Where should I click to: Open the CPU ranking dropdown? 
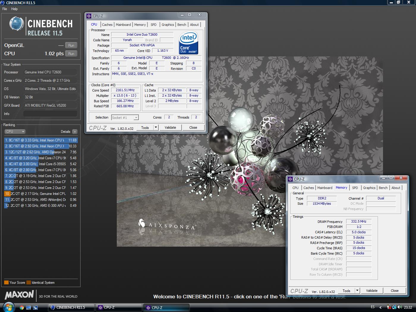coord(15,131)
